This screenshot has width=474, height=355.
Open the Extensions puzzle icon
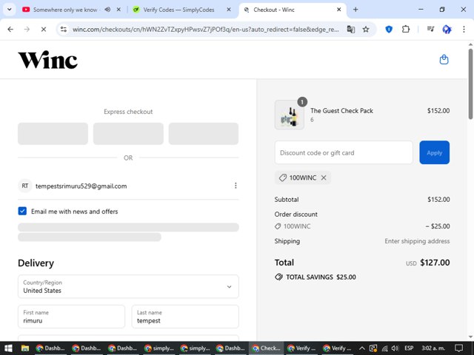click(406, 30)
